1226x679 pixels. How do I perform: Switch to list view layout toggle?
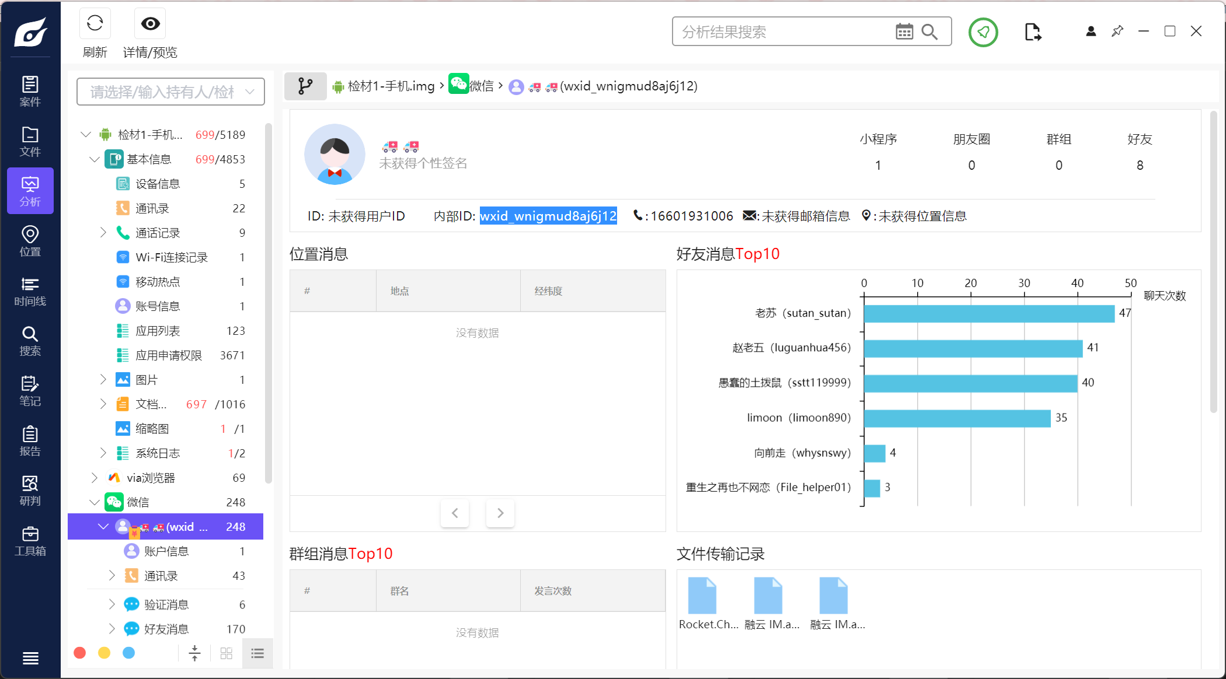tap(257, 653)
